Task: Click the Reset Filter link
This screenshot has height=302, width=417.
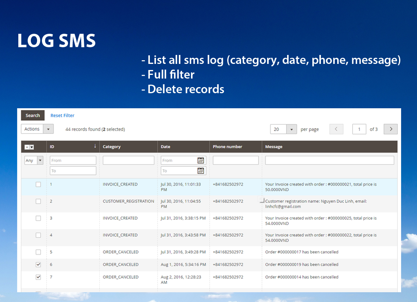Action: coord(62,115)
